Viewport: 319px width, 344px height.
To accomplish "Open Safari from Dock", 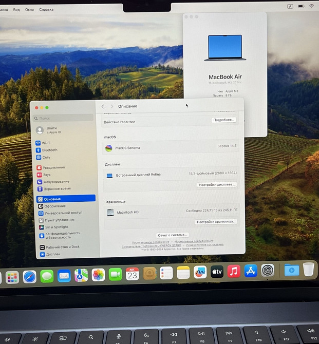I will [x=30, y=277].
